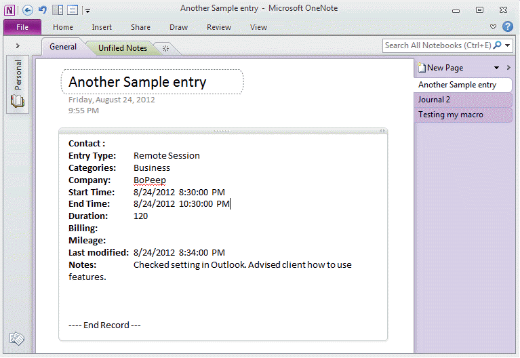Image resolution: width=520 pixels, height=358 pixels.
Task: Switch to the Unfiled Notes section
Action: click(x=122, y=48)
